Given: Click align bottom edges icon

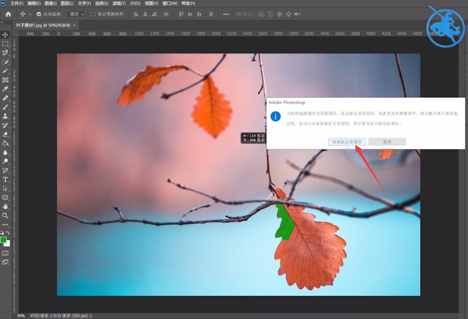Looking at the screenshot, I should pyautogui.click(x=199, y=14).
